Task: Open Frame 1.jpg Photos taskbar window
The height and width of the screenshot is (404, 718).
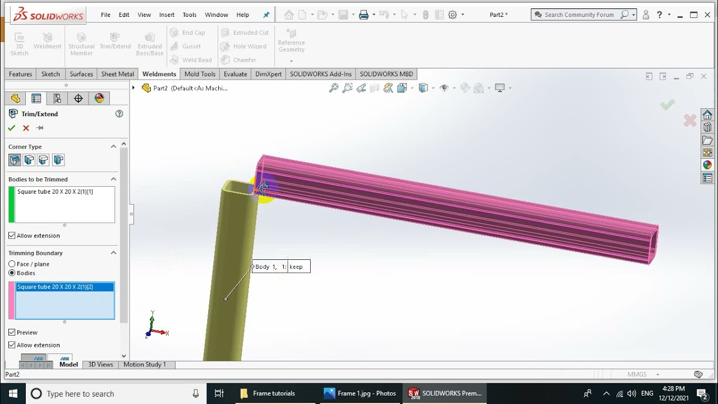Action: coord(360,393)
